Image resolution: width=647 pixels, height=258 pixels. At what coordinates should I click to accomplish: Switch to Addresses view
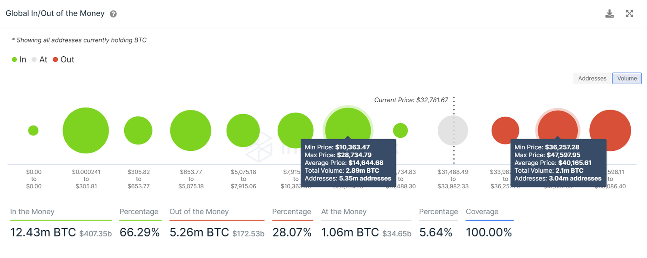(x=591, y=78)
